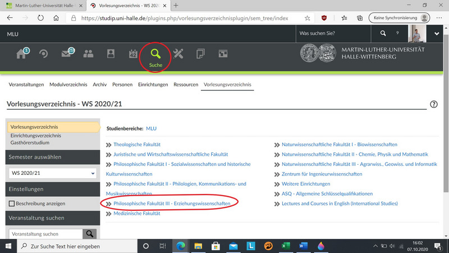449x253 pixels.
Task: Click the Veranstaltung suchen input field
Action: 46,234
